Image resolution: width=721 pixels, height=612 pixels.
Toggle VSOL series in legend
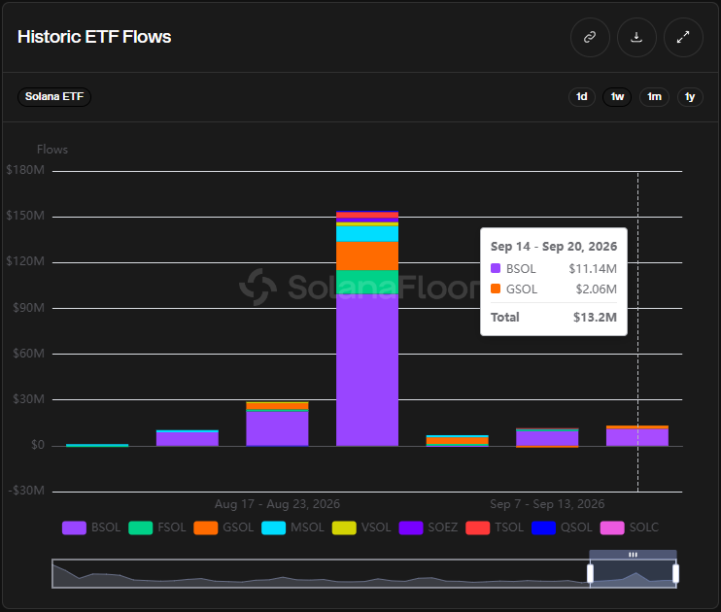361,527
